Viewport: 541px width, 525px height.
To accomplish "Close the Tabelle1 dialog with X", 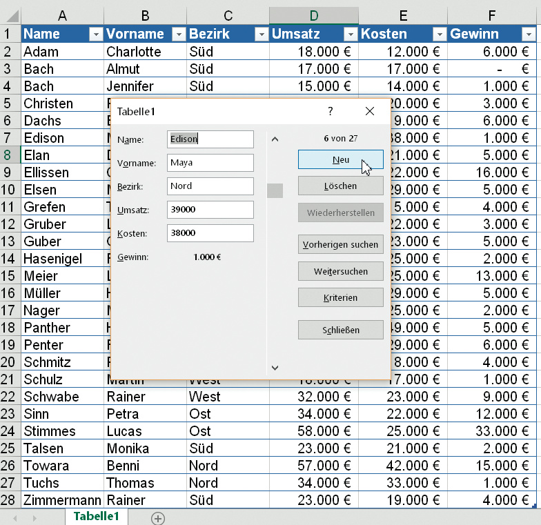I will (370, 111).
